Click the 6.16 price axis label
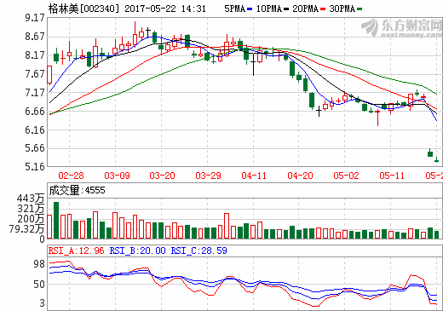The width and height of the screenshot is (443, 311). coord(35,130)
